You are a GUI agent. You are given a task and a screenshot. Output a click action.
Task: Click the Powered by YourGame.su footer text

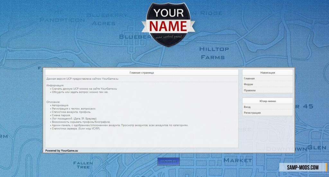coord(61,151)
